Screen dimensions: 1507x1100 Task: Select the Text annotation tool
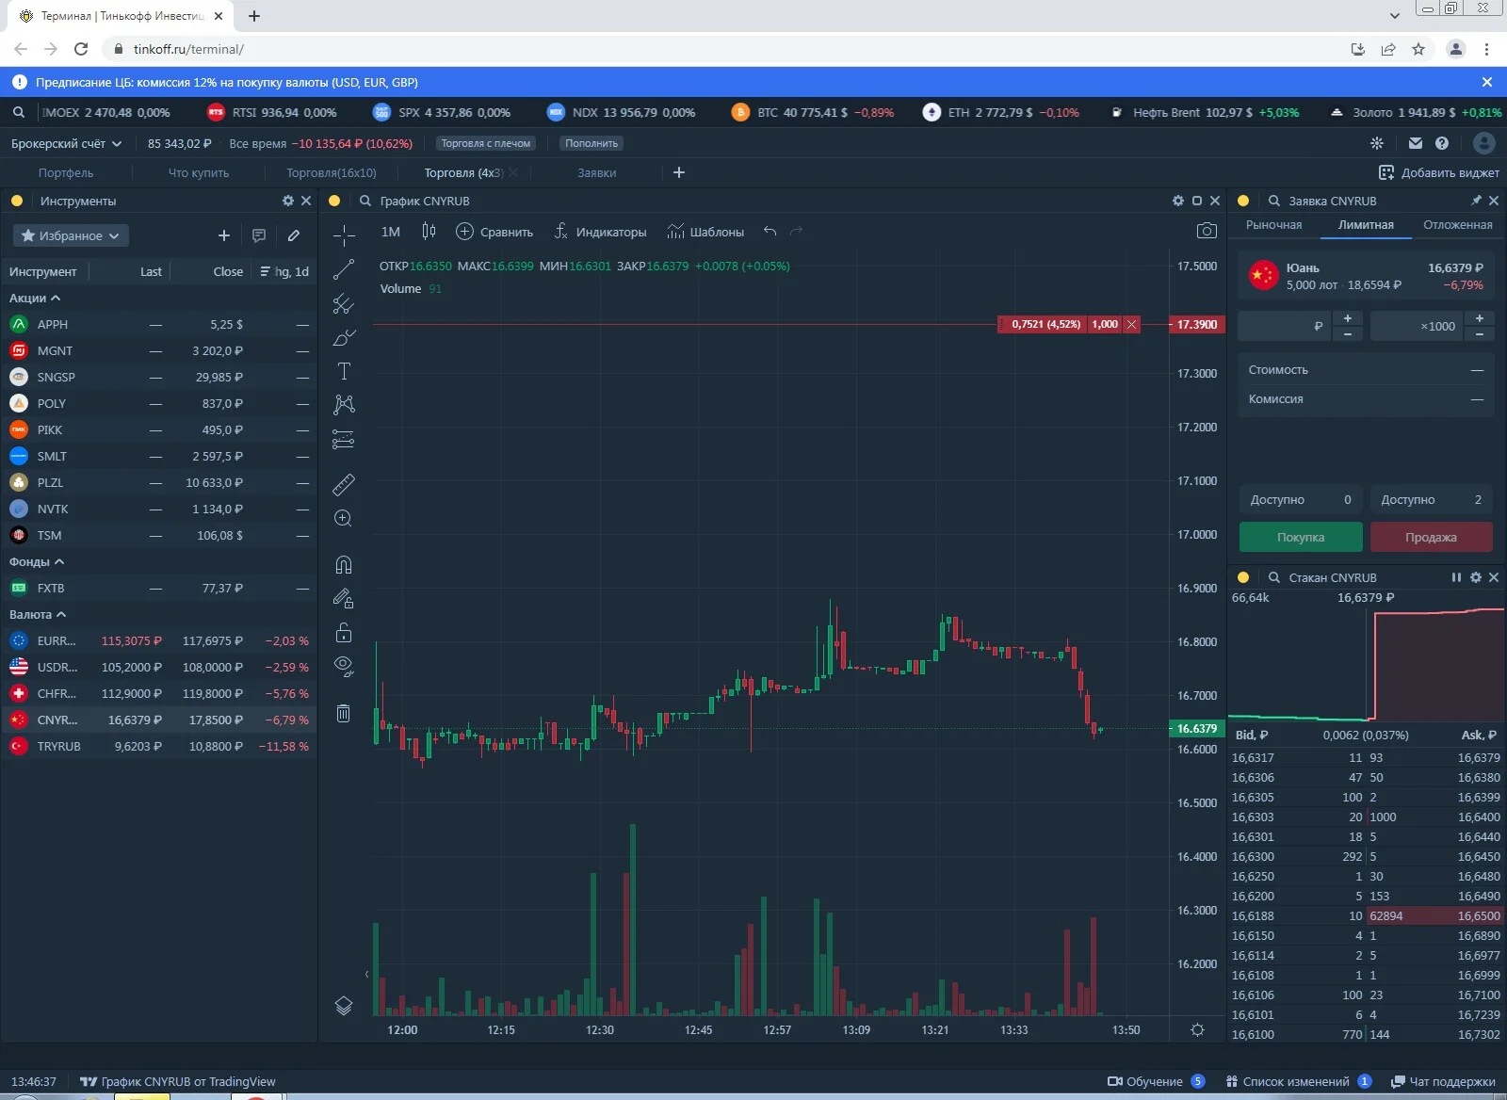pyautogui.click(x=344, y=371)
